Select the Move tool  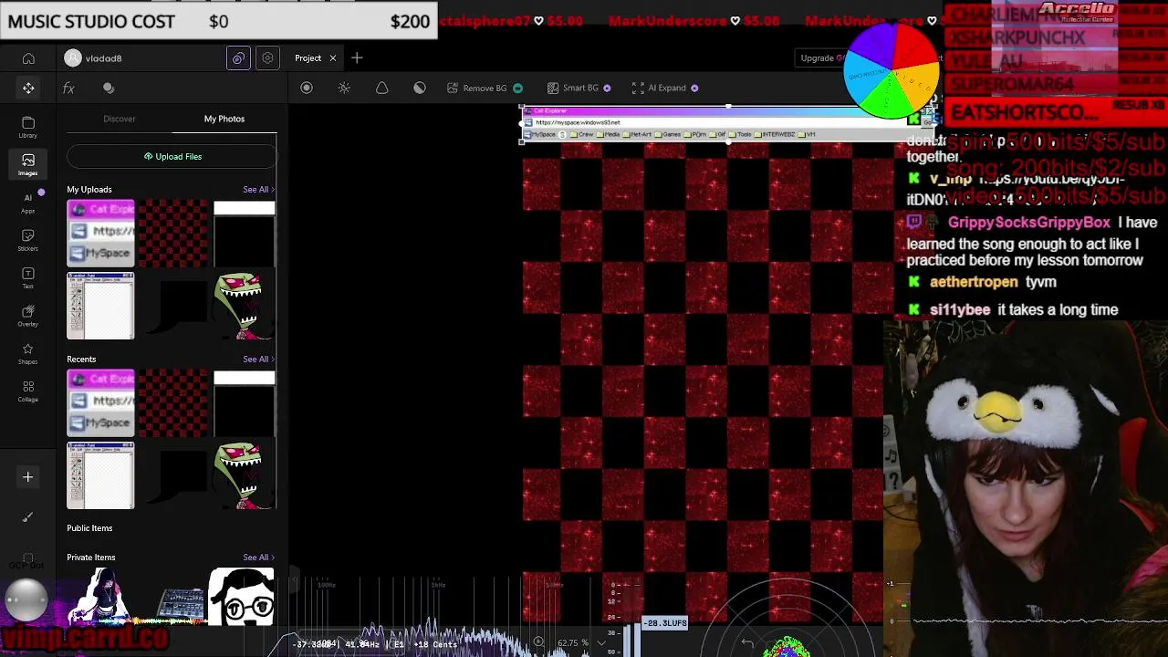pos(28,88)
